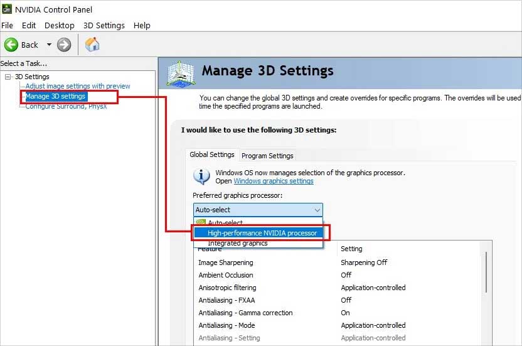Select High-performance NVIDIA processor option
522x346 pixels.
click(x=262, y=233)
